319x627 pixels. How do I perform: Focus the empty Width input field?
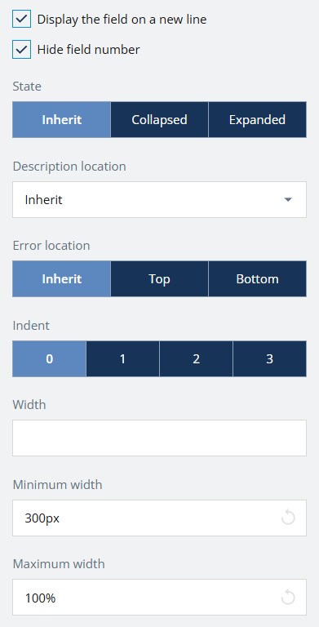160,438
